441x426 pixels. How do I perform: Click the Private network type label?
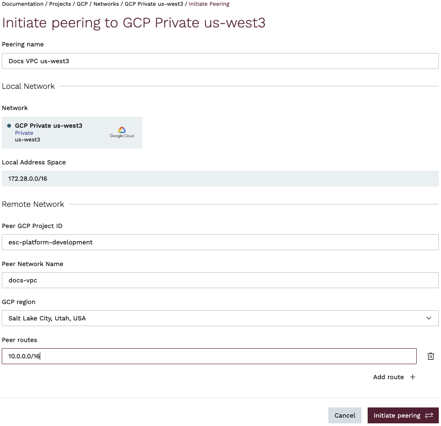[x=24, y=133]
